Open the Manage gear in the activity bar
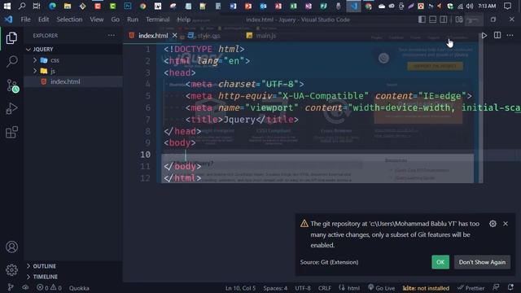521x293 pixels. coord(11,269)
